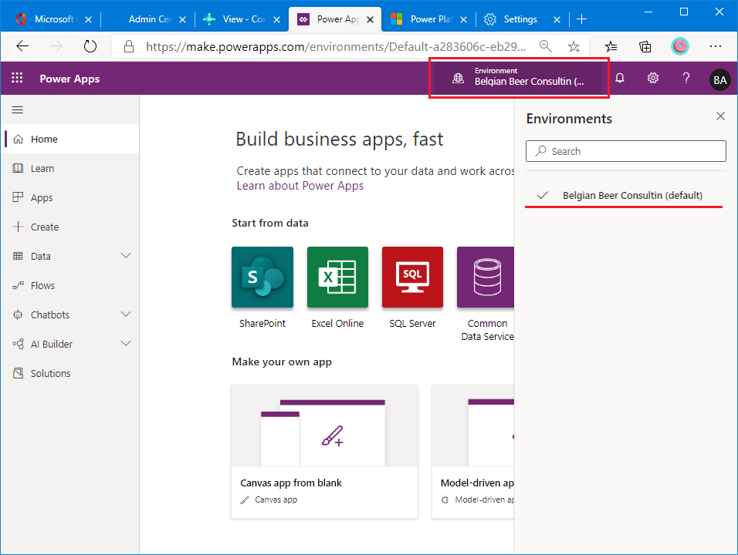Close the Settings tab

click(x=557, y=19)
